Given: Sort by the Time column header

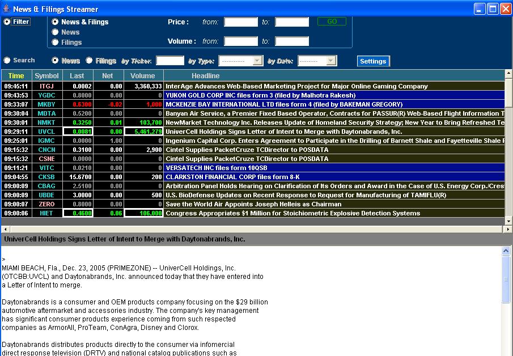Looking at the screenshot, I should tap(16, 75).
